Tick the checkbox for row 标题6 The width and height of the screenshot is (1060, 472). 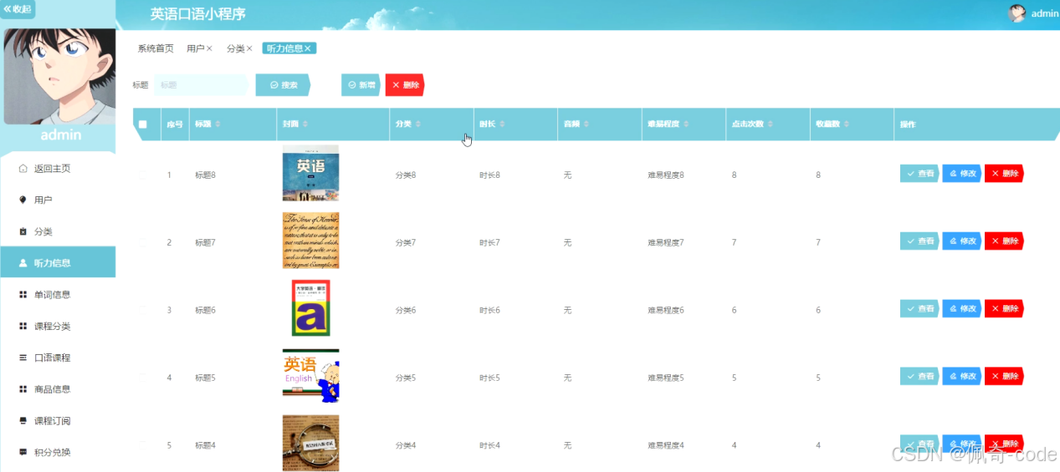(x=143, y=310)
